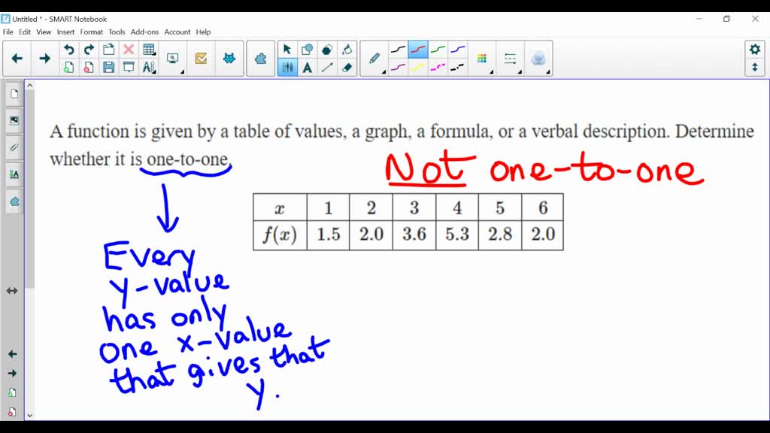Select the arrow selection tool
The width and height of the screenshot is (770, 433).
coord(286,48)
